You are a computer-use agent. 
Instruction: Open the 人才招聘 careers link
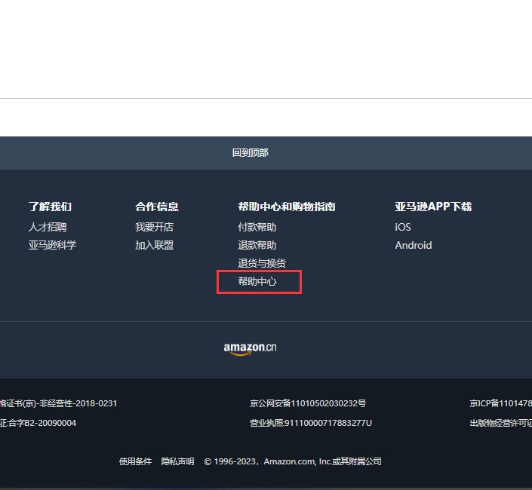[48, 227]
